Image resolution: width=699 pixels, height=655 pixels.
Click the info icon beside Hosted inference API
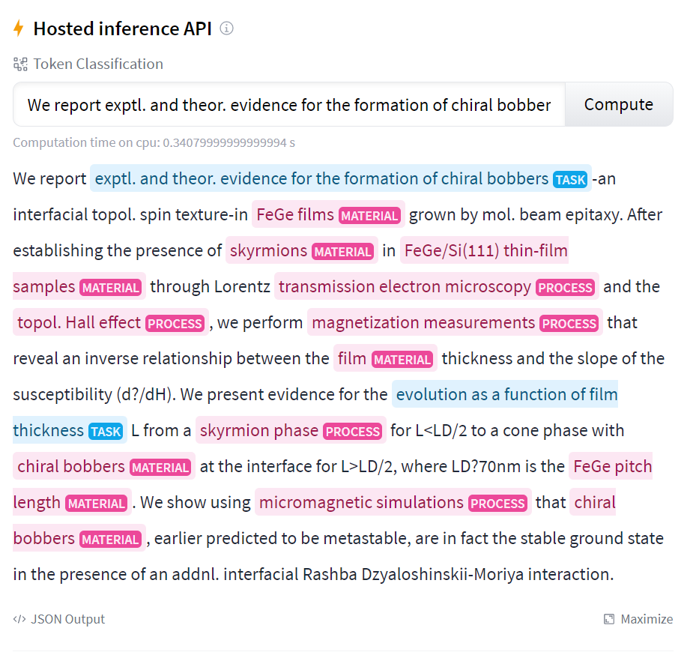point(226,28)
